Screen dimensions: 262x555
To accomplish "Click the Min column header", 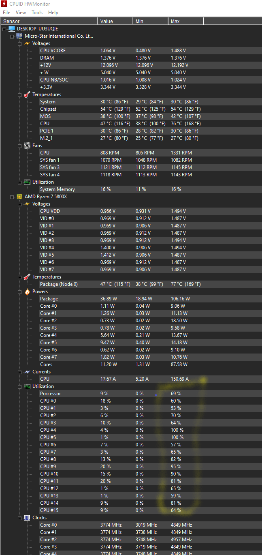I will [150, 21].
